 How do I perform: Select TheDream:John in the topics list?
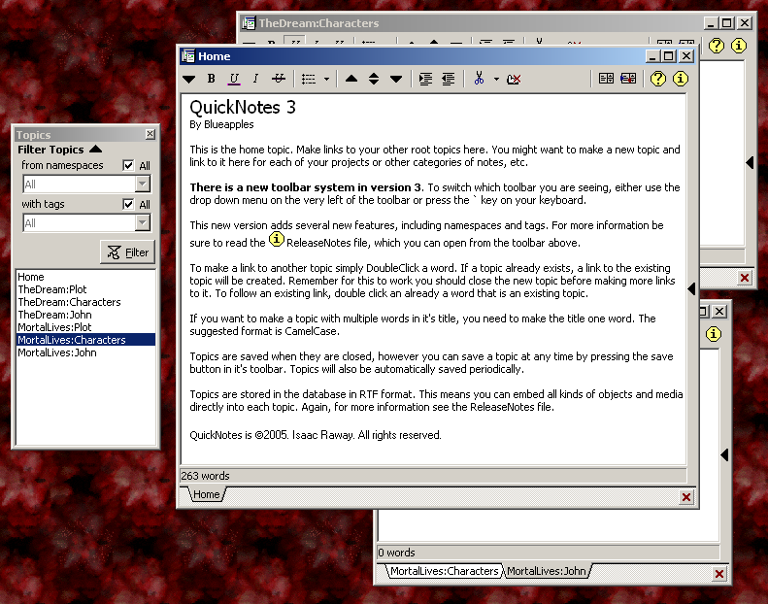pos(85,315)
